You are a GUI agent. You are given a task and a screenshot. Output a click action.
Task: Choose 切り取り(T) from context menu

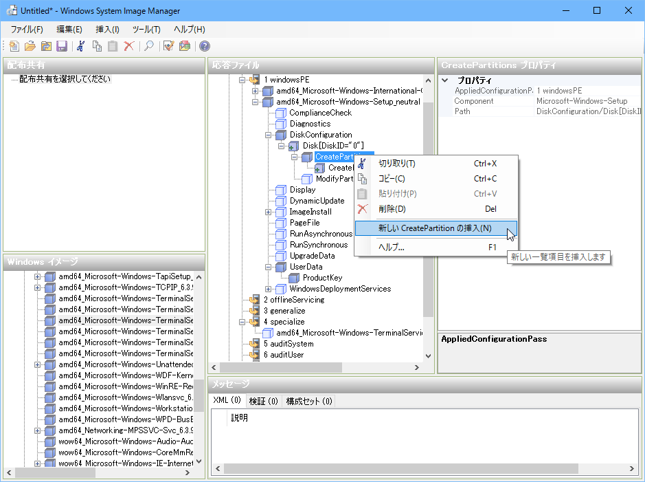(x=435, y=164)
